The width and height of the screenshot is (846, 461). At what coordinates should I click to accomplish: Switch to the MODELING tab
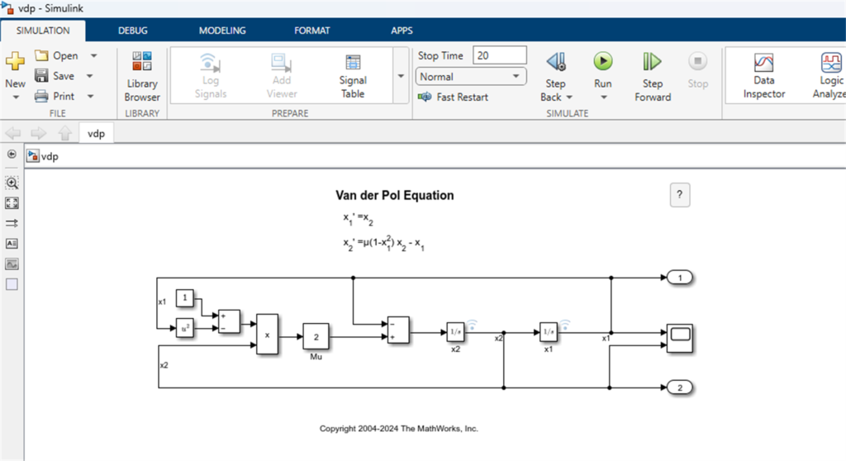point(222,31)
